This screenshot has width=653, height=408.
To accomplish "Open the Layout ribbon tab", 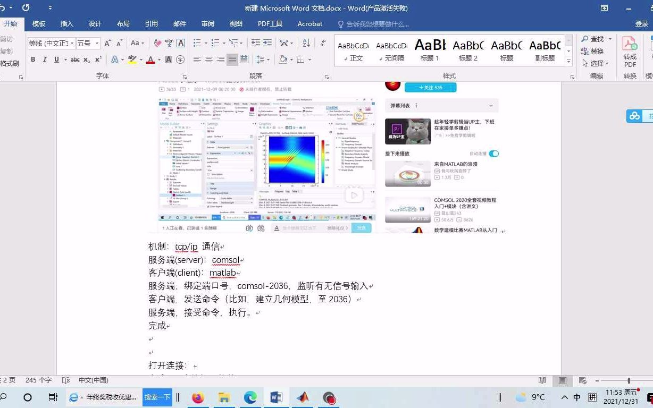I will click(123, 24).
